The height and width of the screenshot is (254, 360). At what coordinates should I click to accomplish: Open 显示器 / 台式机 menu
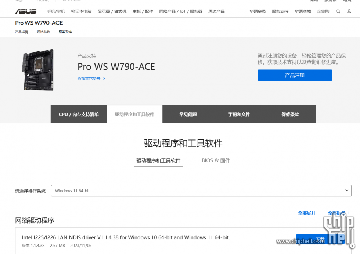coord(112,11)
